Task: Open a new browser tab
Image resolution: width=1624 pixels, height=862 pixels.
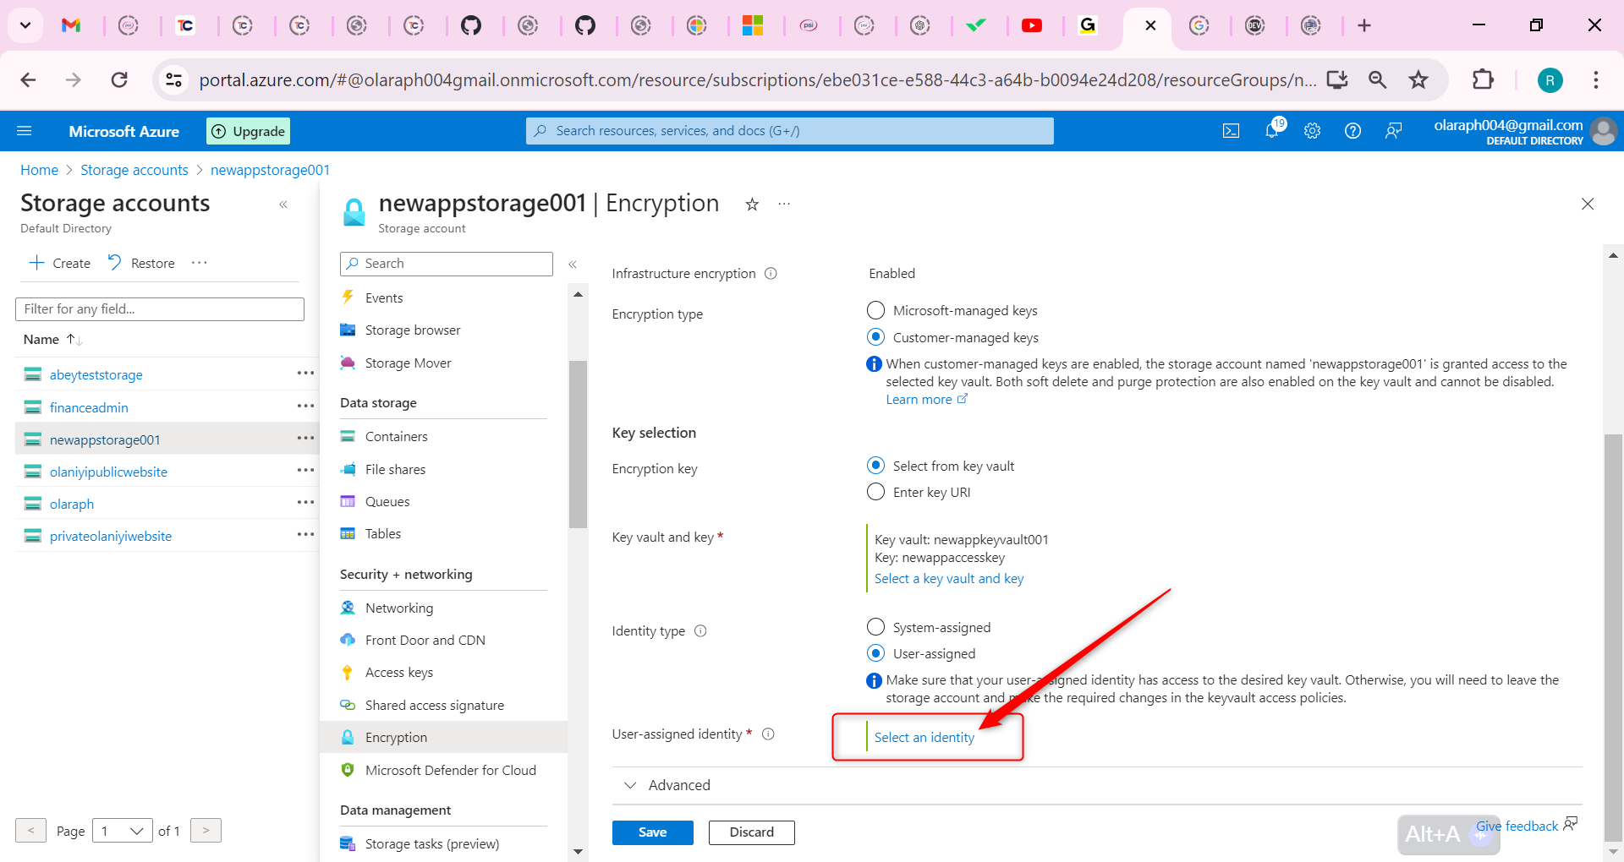Action: point(1364,25)
